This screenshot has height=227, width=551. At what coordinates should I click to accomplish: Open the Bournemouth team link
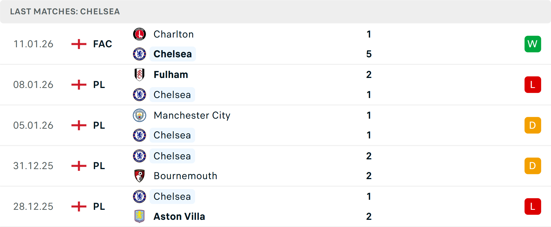click(185, 176)
